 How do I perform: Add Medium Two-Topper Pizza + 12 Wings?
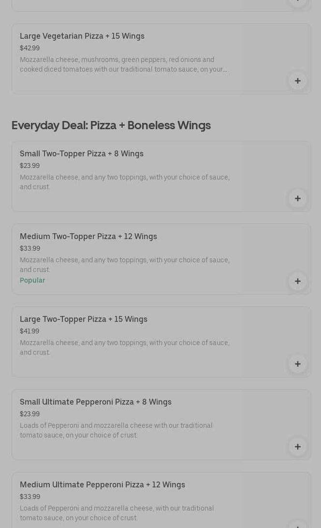(x=297, y=281)
